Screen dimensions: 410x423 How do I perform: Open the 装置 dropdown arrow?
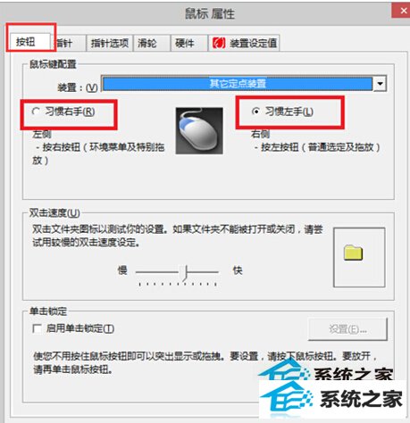(380, 84)
